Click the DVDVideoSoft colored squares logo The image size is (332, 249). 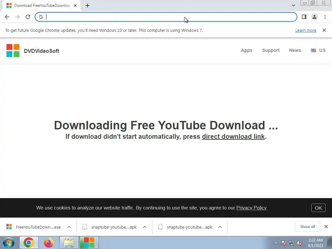pos(13,51)
